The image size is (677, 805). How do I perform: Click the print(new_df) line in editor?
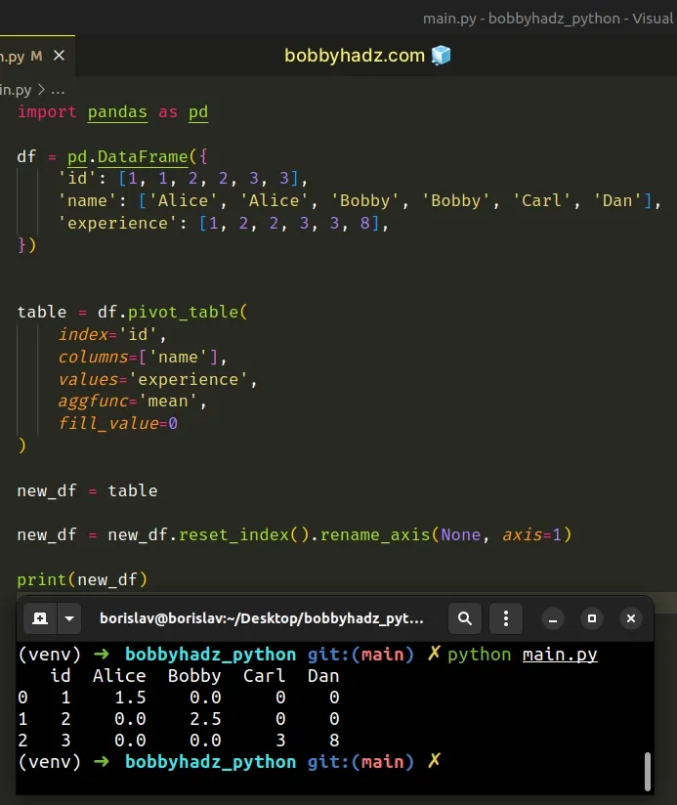[82, 579]
